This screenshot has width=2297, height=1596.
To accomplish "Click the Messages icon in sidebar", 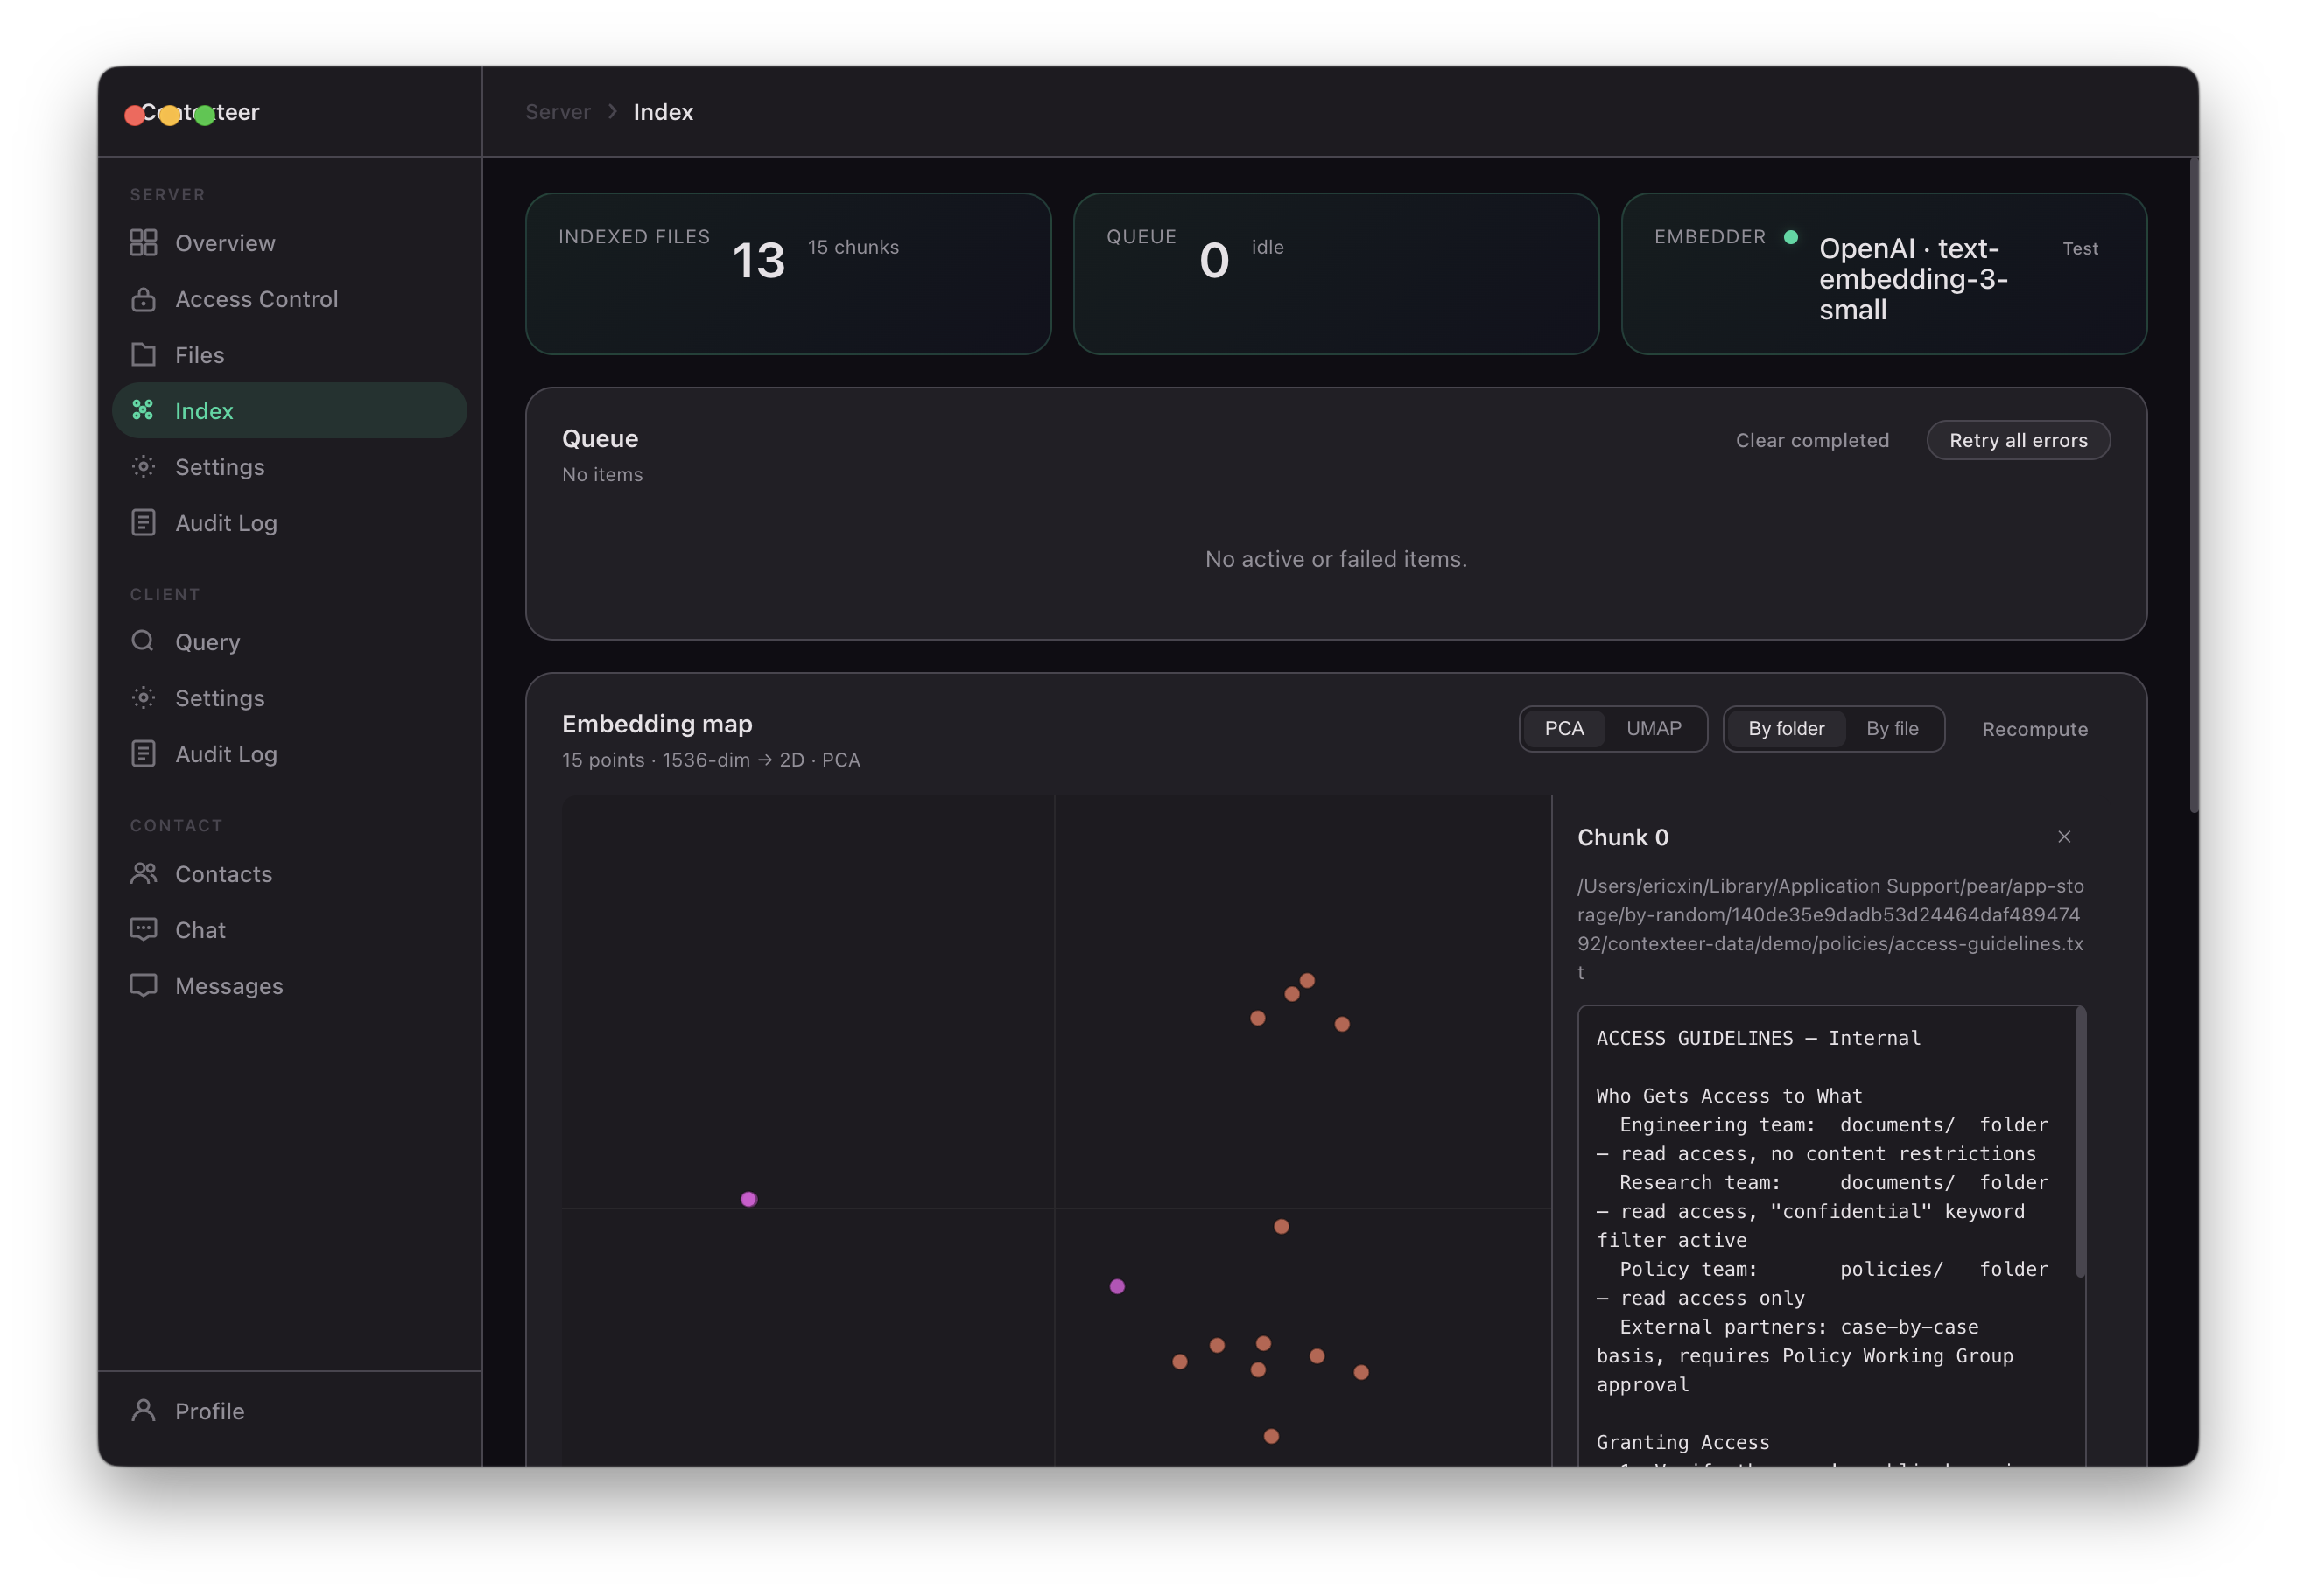I will (x=143, y=985).
